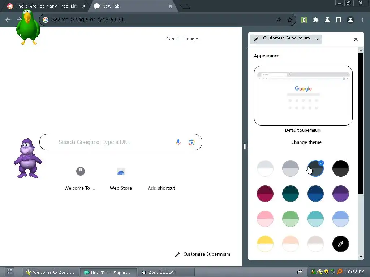
Task: Open BonziBUDDY taskbar window
Action: tap(166, 272)
